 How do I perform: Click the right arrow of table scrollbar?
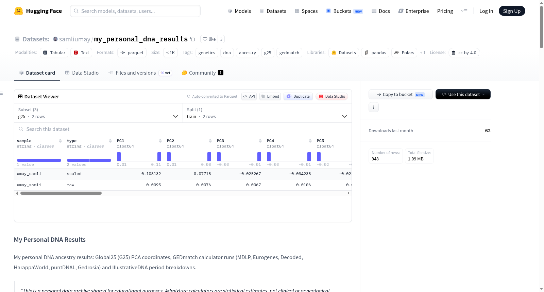[348, 193]
